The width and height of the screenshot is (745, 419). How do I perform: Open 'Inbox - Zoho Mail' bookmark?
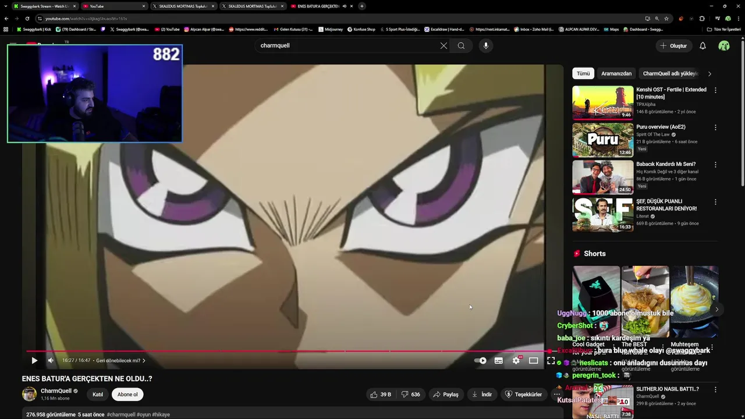(x=534, y=29)
